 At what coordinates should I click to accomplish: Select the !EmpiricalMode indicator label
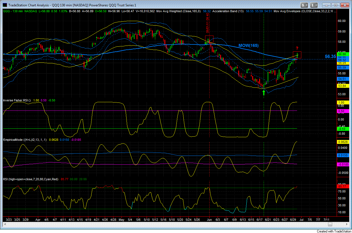[25, 140]
